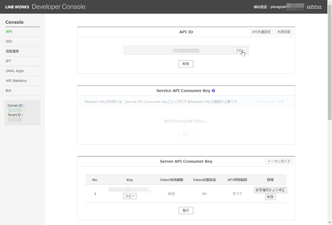Copy the API ID with the コピー button

pyautogui.click(x=240, y=50)
